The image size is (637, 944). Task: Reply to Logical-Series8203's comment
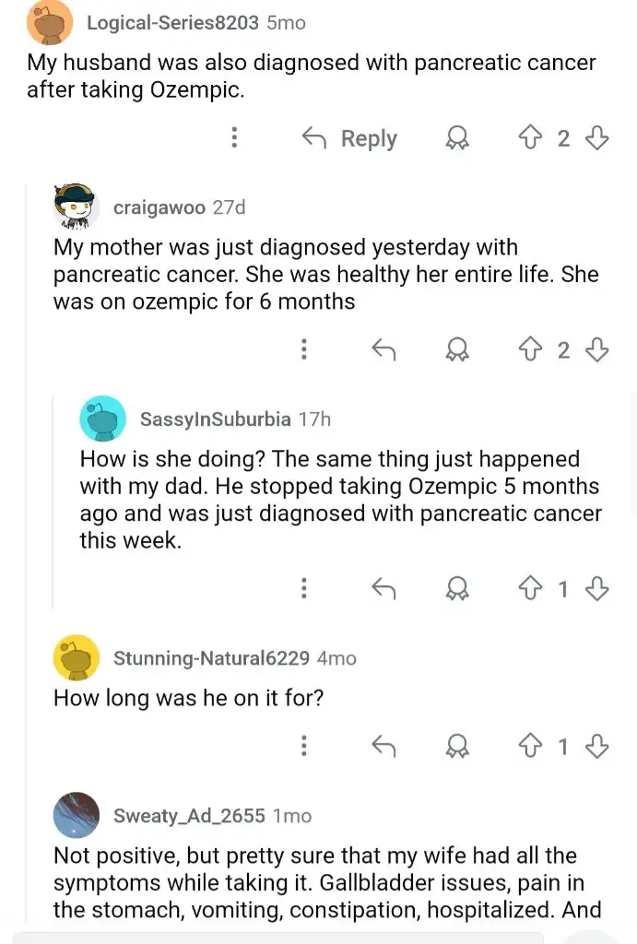point(349,138)
